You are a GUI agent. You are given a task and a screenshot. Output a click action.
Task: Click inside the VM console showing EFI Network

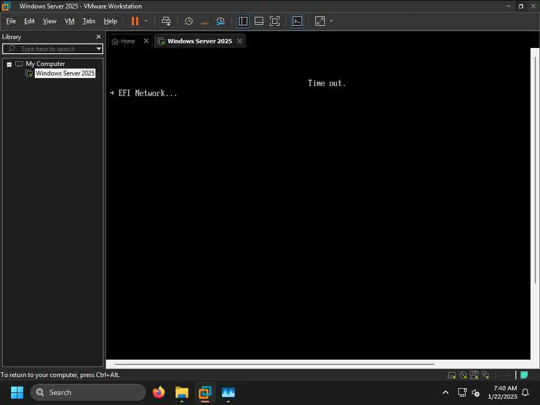click(x=318, y=203)
